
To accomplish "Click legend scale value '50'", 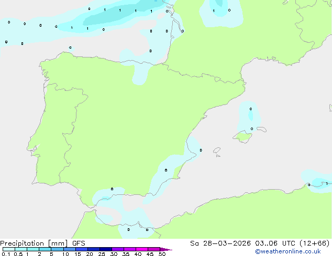I will (162, 254).
